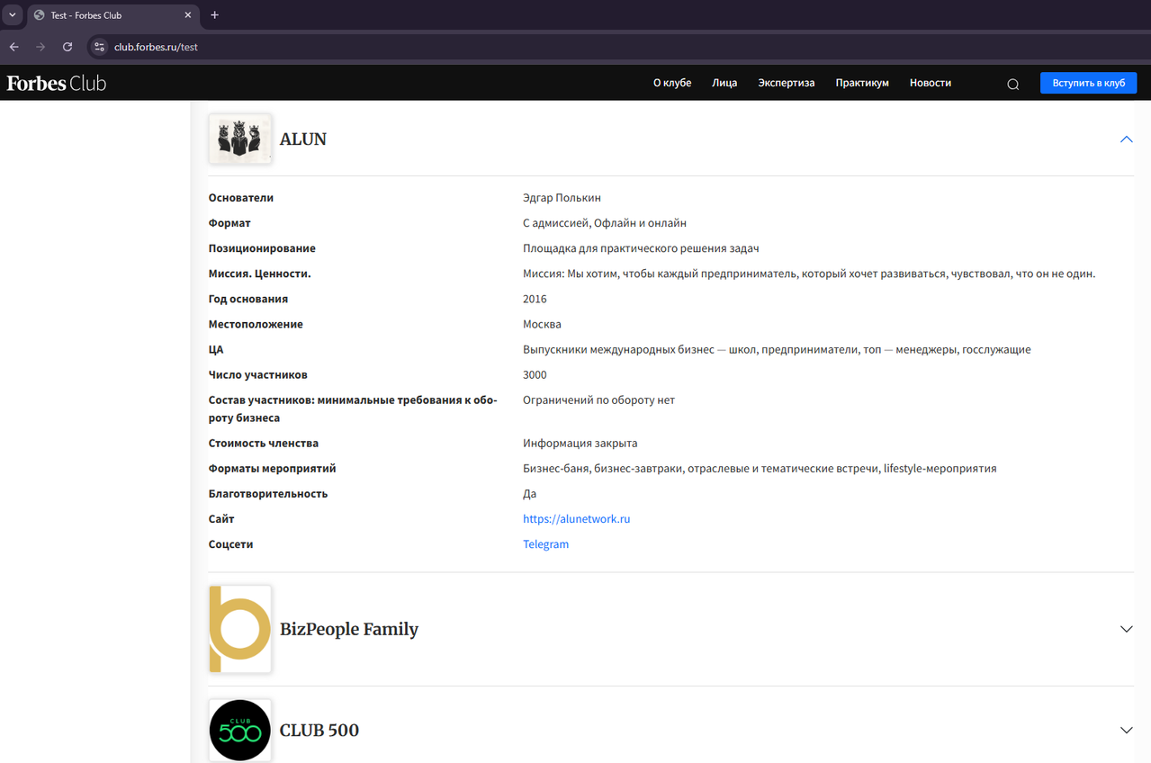Click the Формат label
1151x763 pixels.
pyautogui.click(x=229, y=223)
